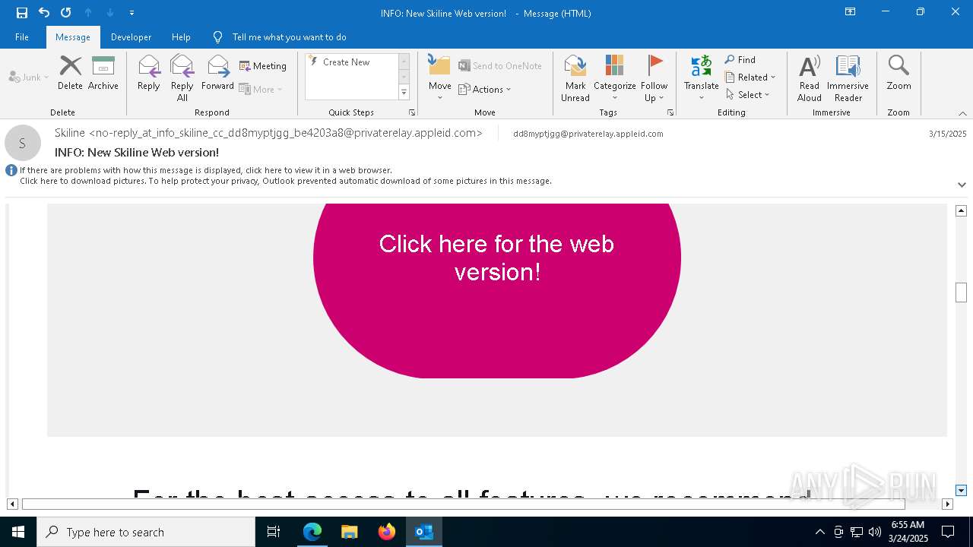Reply with a Meeting
Viewport: 973px width, 547px height.
[x=263, y=66]
